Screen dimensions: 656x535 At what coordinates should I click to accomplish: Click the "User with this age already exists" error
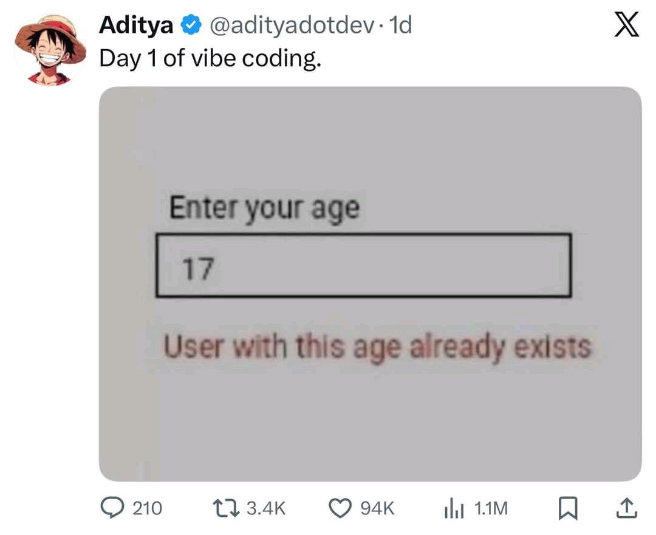pyautogui.click(x=378, y=348)
